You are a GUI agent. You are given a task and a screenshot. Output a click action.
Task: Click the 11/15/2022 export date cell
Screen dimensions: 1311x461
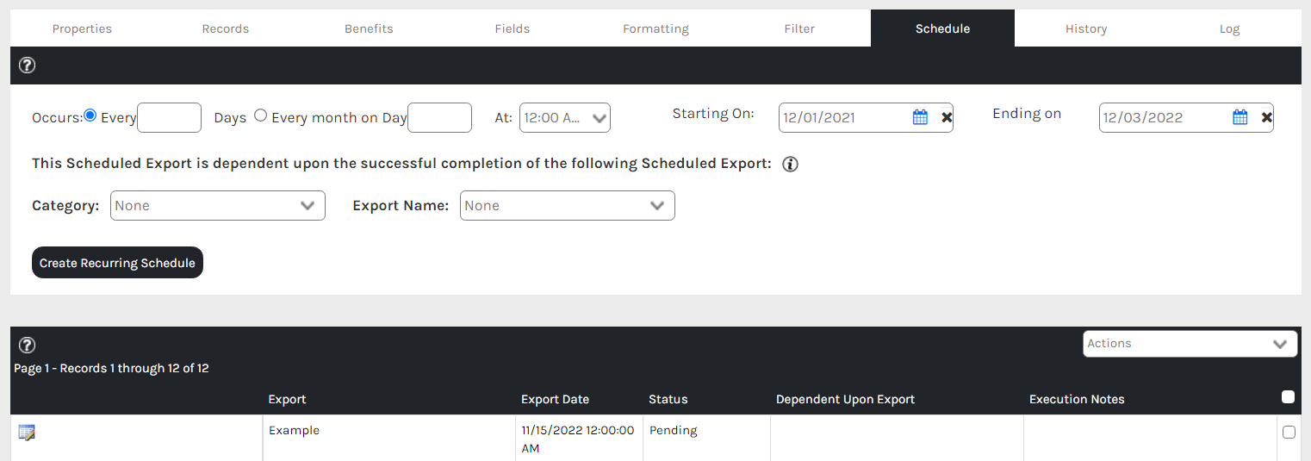577,439
